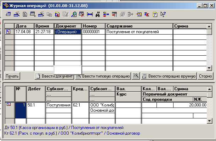The width and height of the screenshot is (216, 141).
Task: Select the <Операция> document cell
Action: [x=68, y=32]
